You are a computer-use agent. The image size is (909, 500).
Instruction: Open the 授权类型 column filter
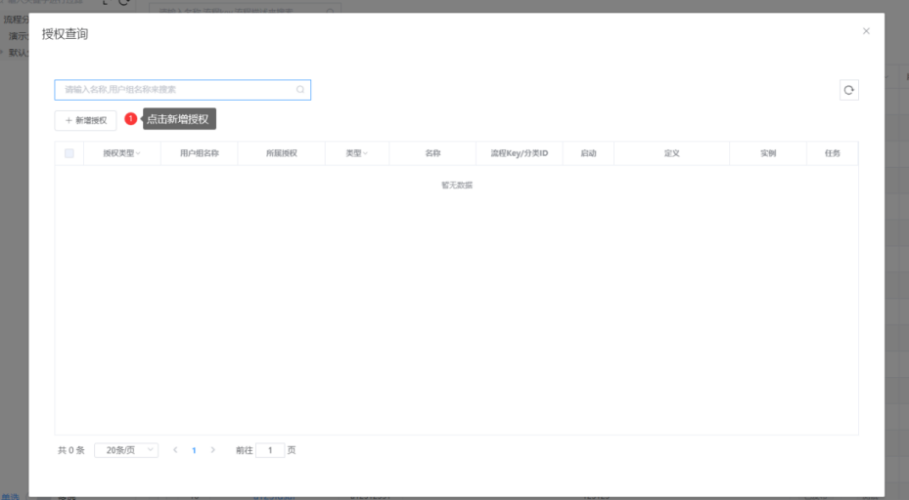pos(138,153)
